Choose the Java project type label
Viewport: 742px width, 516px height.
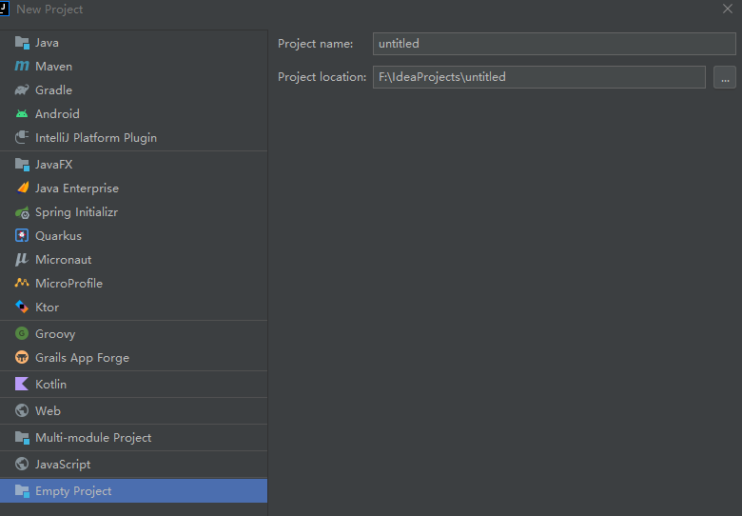pos(47,43)
